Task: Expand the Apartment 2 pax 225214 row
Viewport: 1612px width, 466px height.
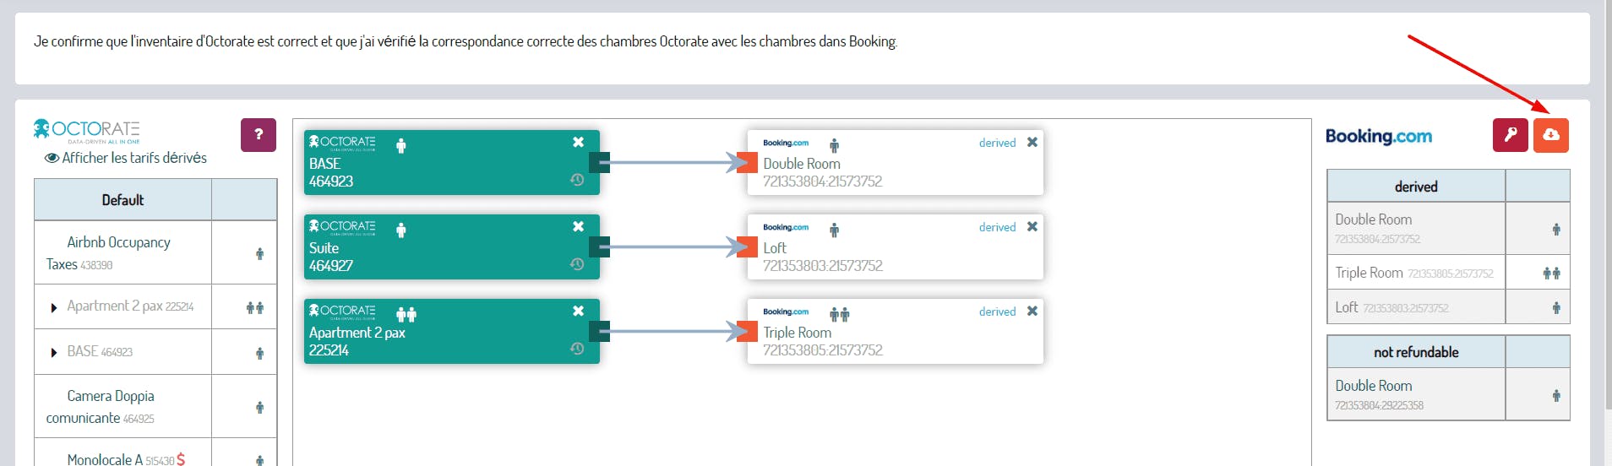Action: pos(54,307)
